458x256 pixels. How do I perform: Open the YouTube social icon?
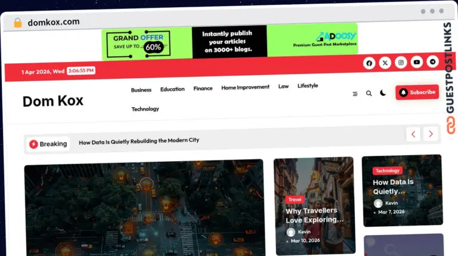416,62
